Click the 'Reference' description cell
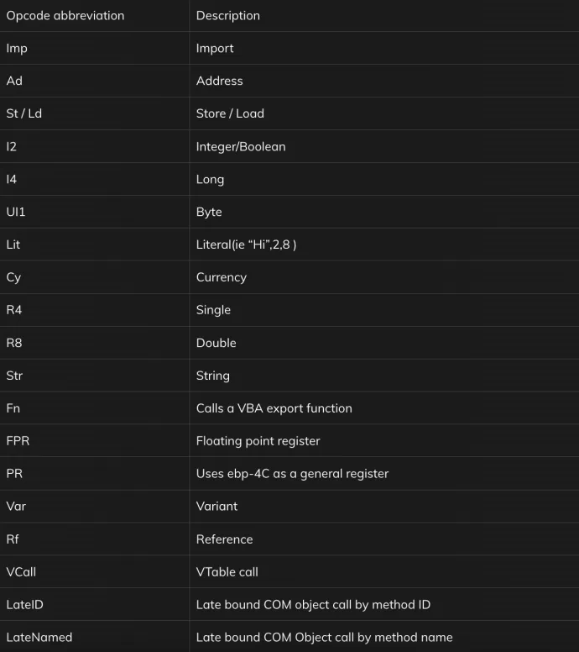Image resolution: width=579 pixels, height=652 pixels. (384, 539)
